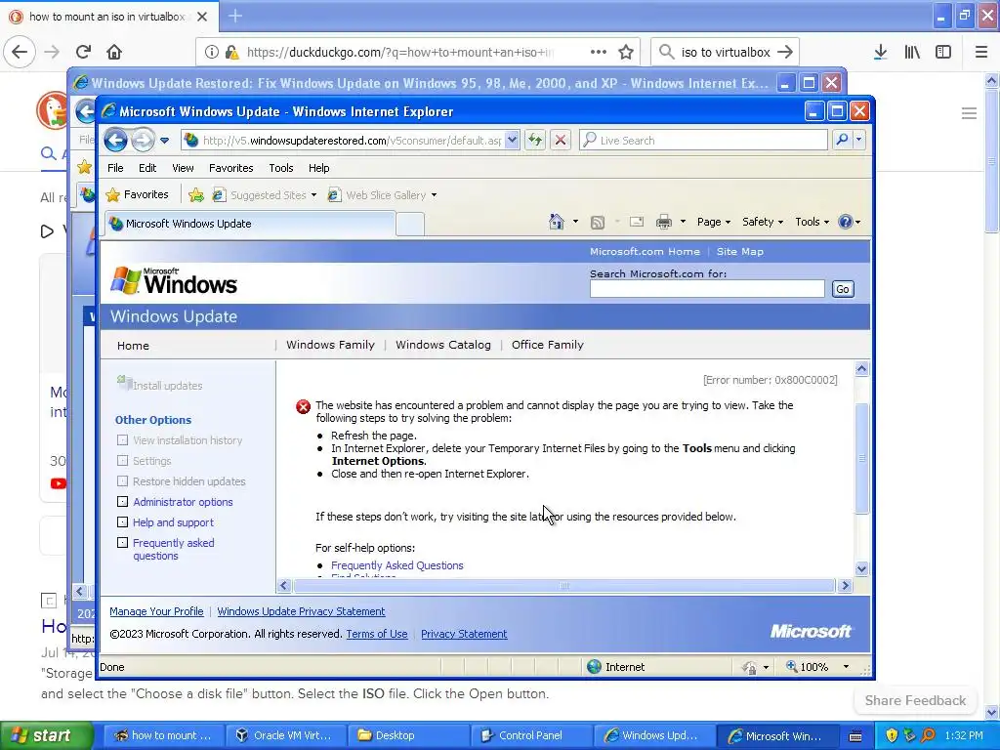
Task: Click Help and support sidebar link
Action: [x=173, y=522]
